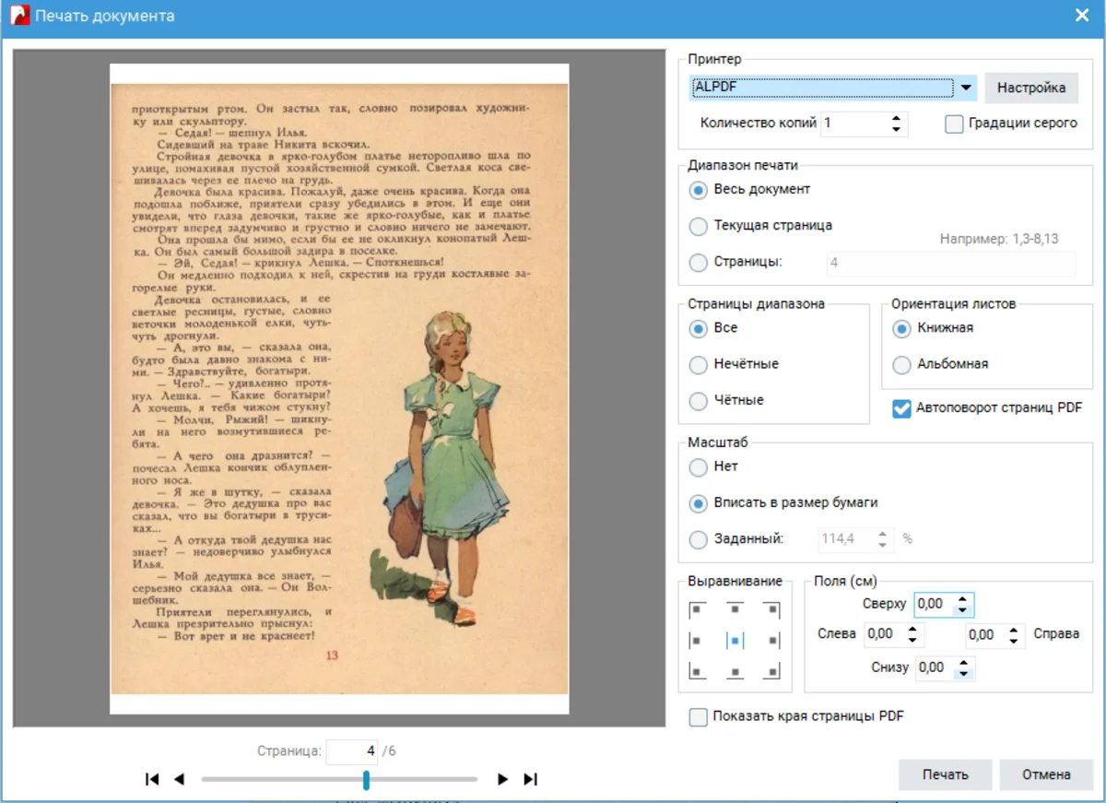Image resolution: width=1106 pixels, height=803 pixels.
Task: Align content to top-left corner
Action: point(696,609)
